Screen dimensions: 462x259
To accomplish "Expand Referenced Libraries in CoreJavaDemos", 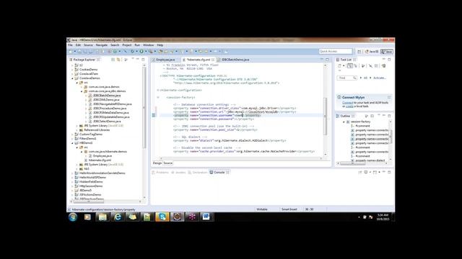I will (x=77, y=130).
